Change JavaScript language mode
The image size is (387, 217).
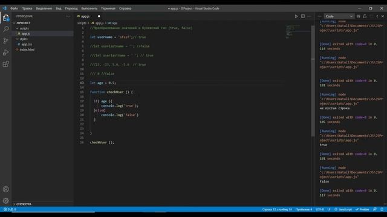[343, 209]
